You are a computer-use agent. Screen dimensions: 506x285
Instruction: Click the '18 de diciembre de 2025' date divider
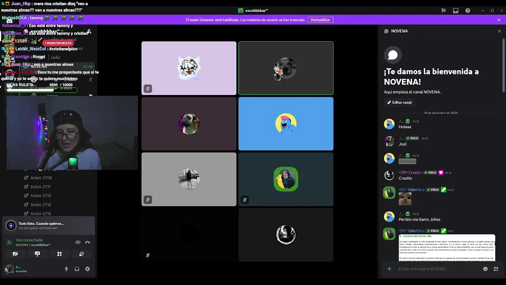[x=441, y=113]
